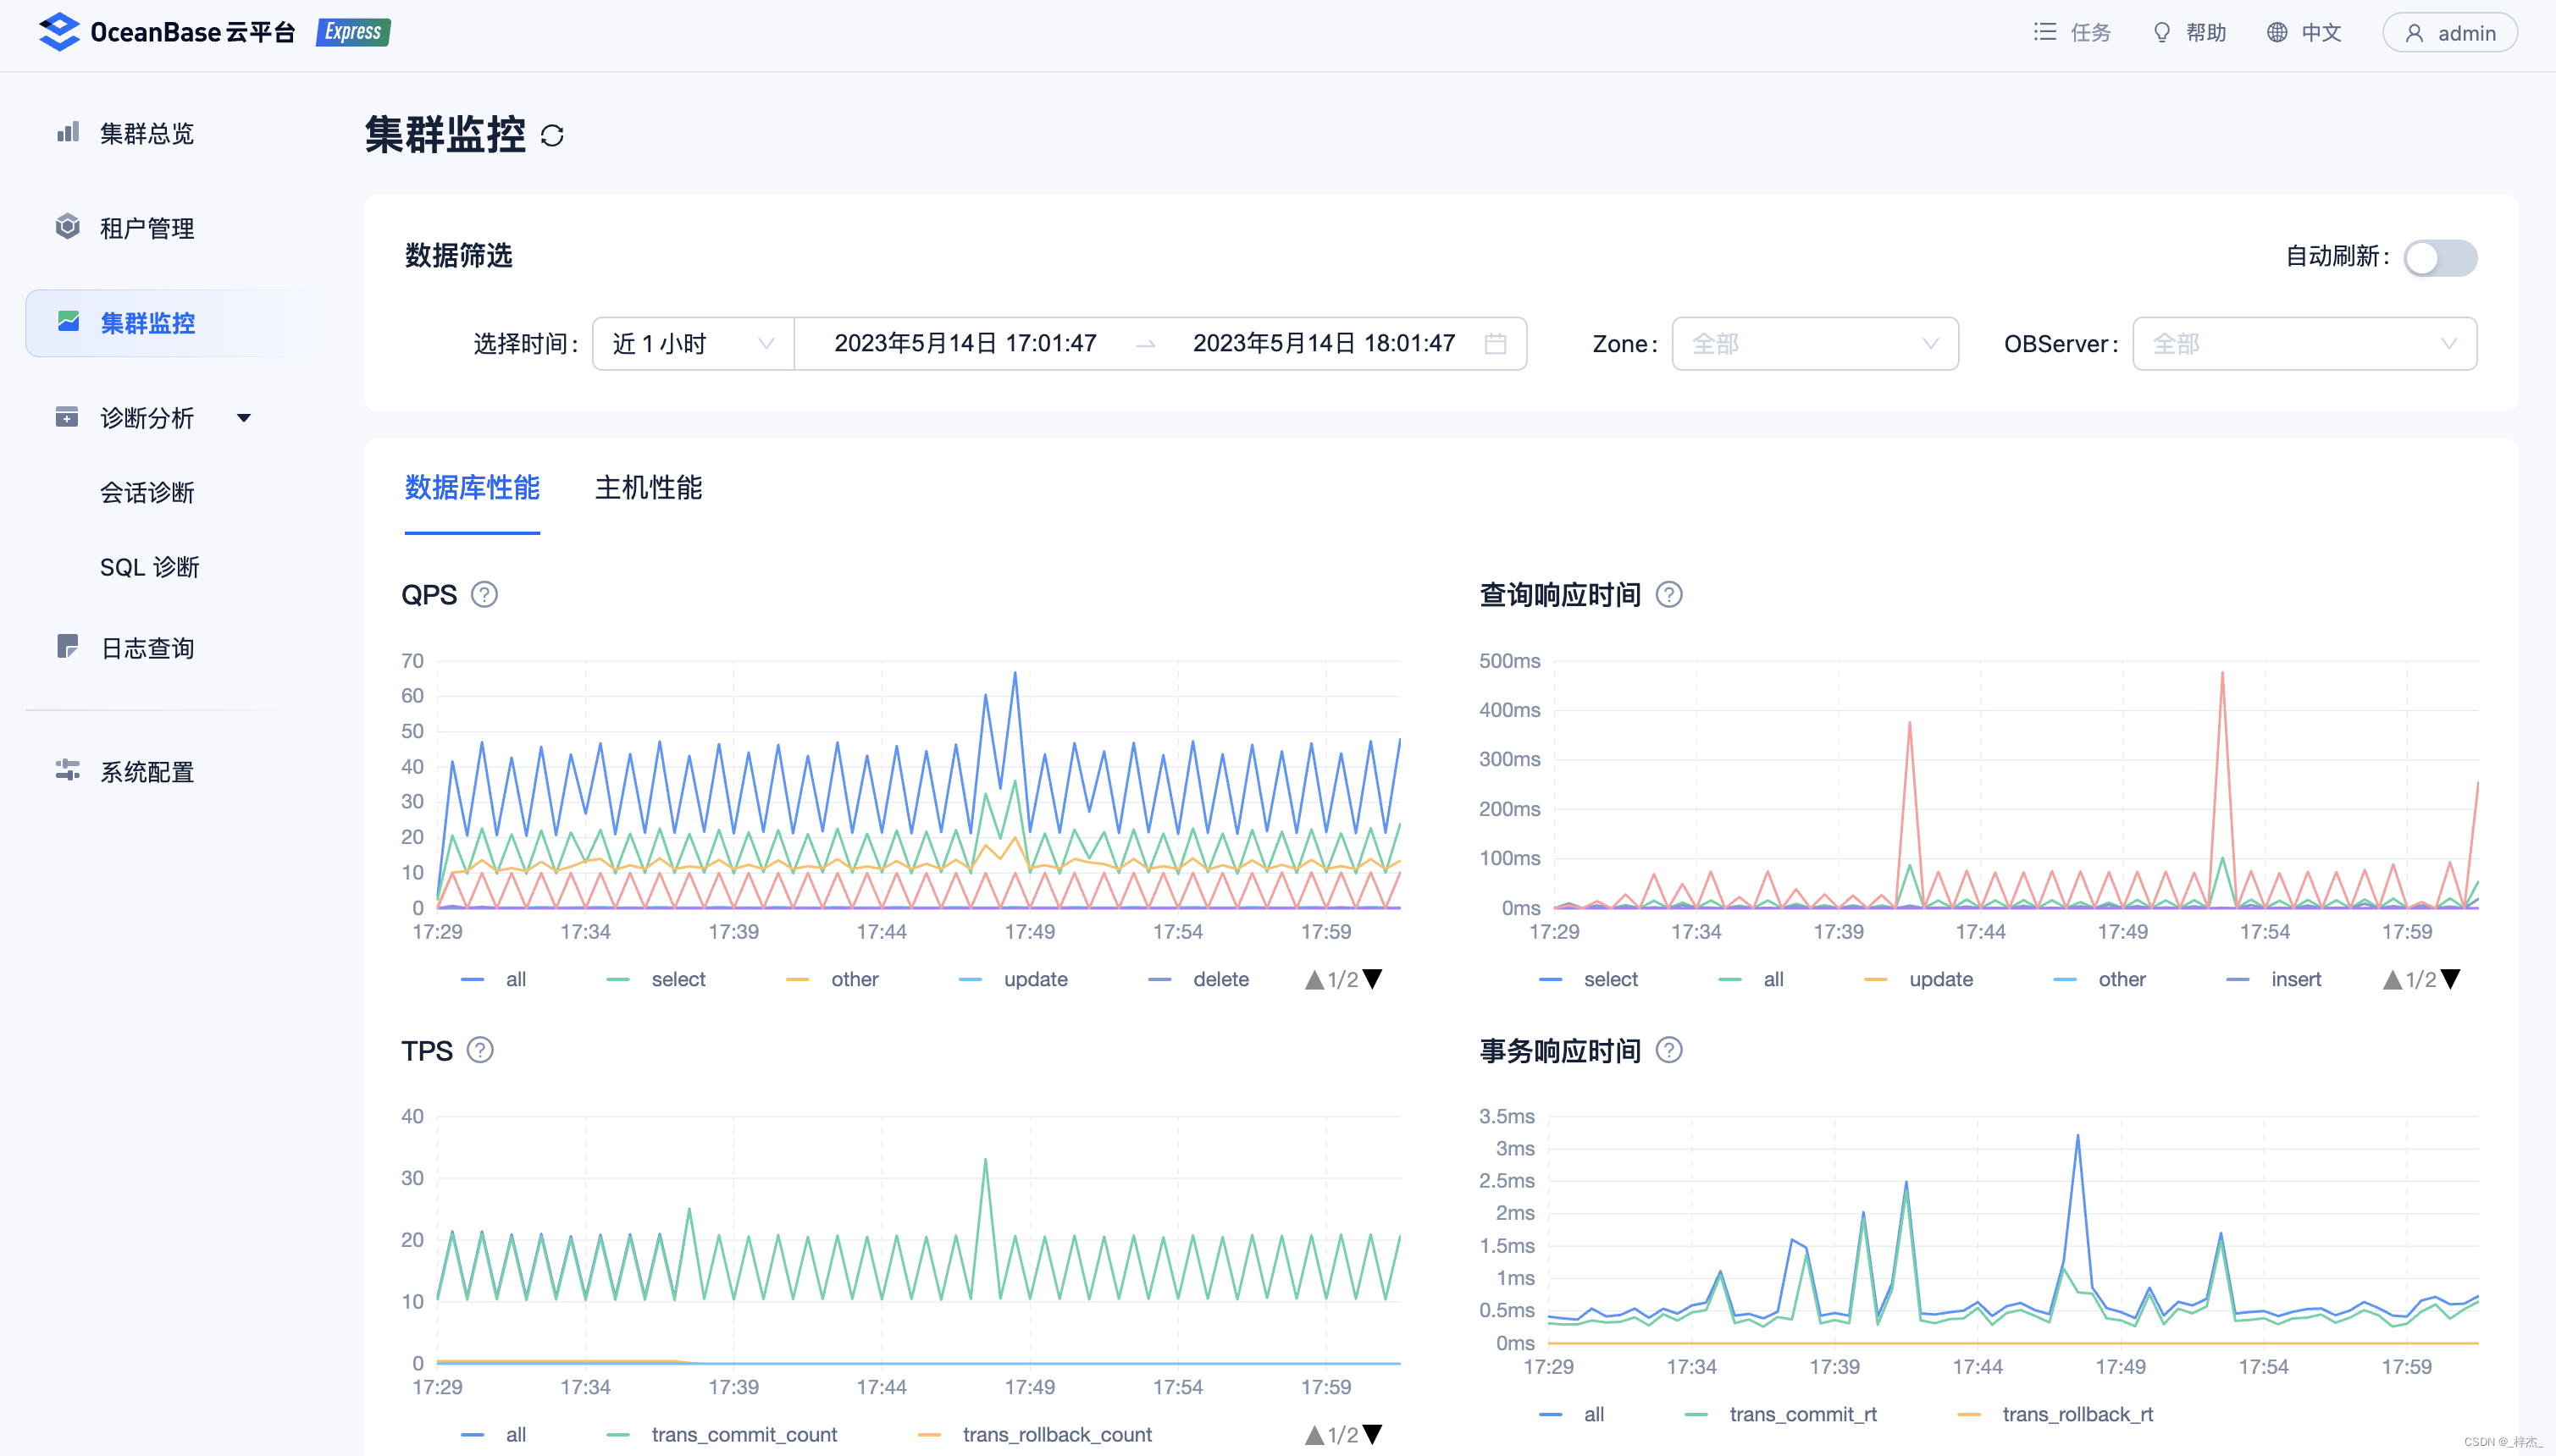This screenshot has width=2556, height=1456.
Task: Toggle trans_commit_count series in TPS legend
Action: coord(722,1435)
